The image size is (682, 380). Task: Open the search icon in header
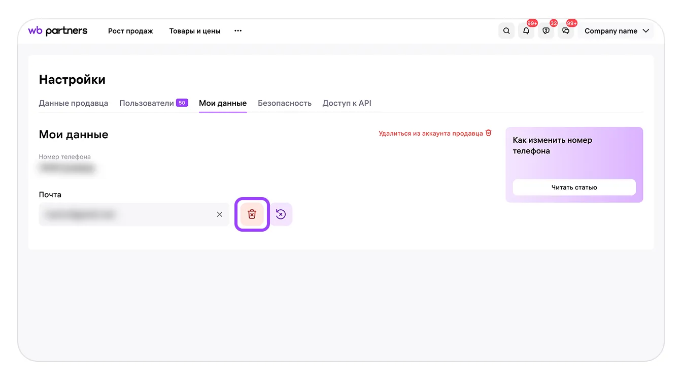pos(506,31)
